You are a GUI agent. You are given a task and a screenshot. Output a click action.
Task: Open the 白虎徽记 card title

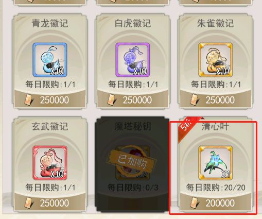[133, 23]
